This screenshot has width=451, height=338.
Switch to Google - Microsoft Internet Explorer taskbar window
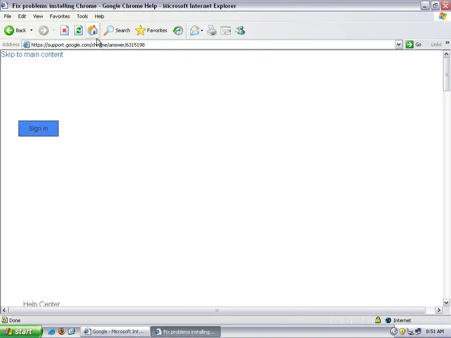[115, 331]
